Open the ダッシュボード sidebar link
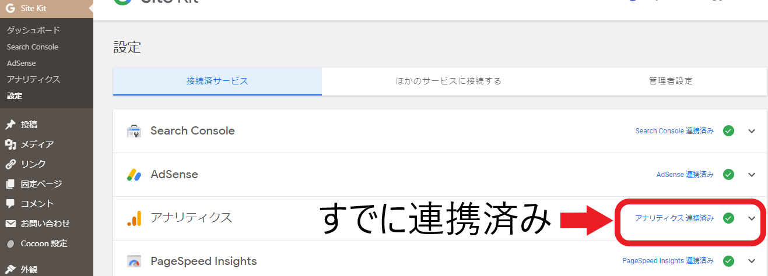768x276 pixels. (33, 30)
